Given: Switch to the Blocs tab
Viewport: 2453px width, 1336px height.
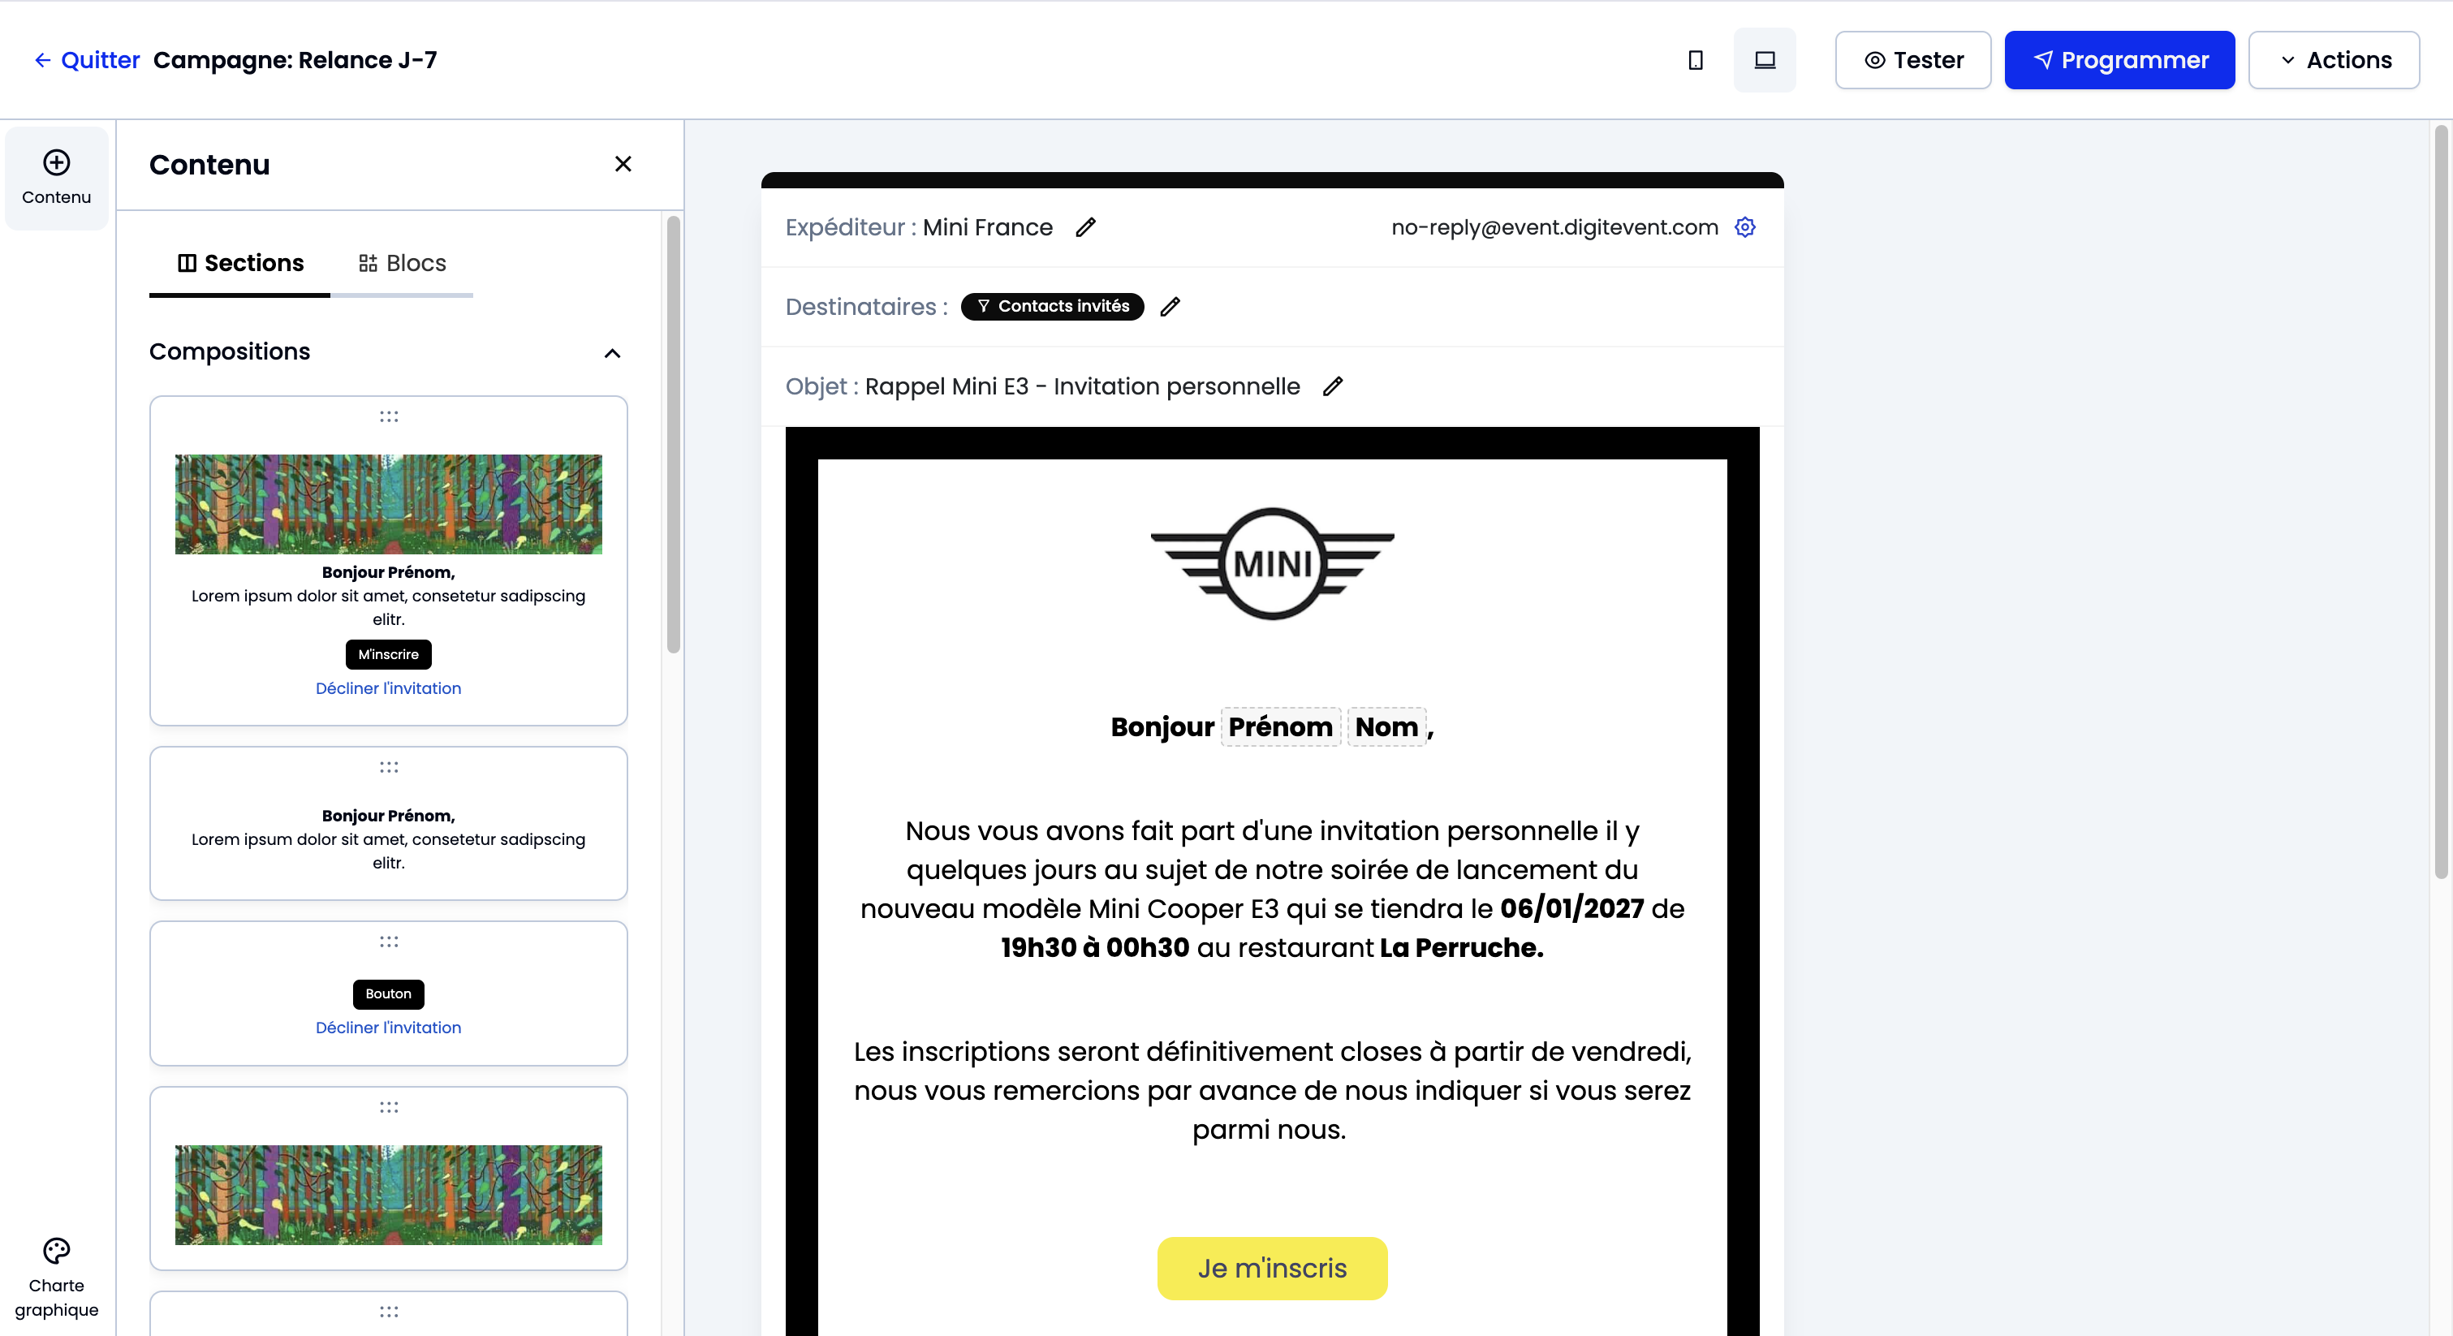Looking at the screenshot, I should (402, 263).
